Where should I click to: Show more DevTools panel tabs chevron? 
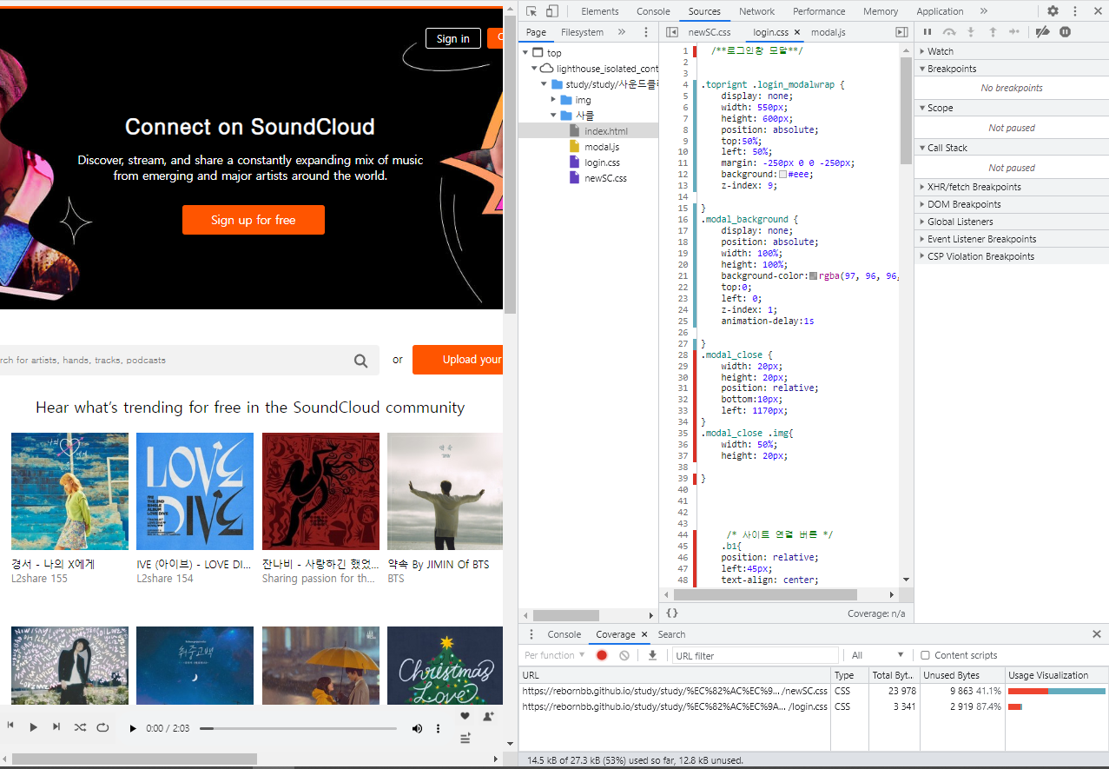click(983, 11)
